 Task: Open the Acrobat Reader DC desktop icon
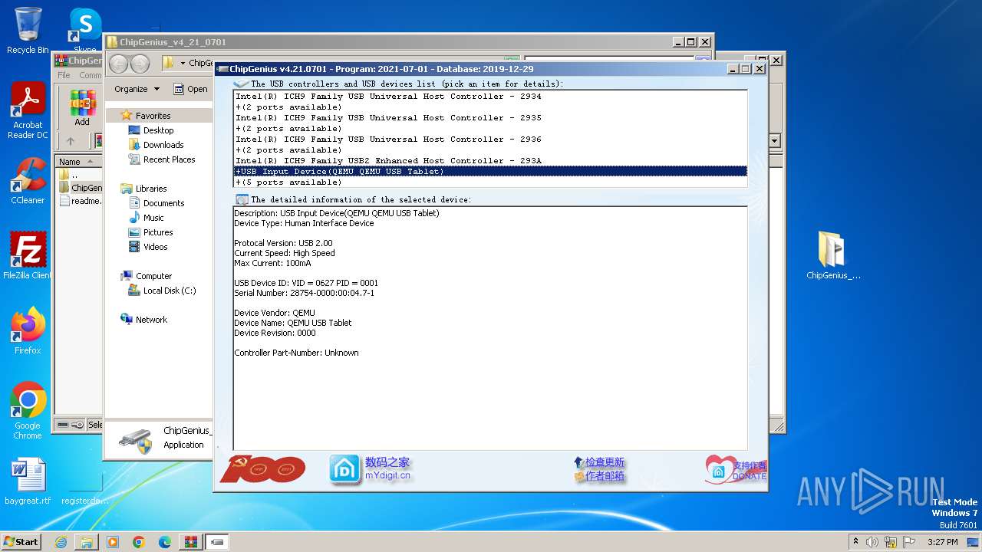click(28, 111)
